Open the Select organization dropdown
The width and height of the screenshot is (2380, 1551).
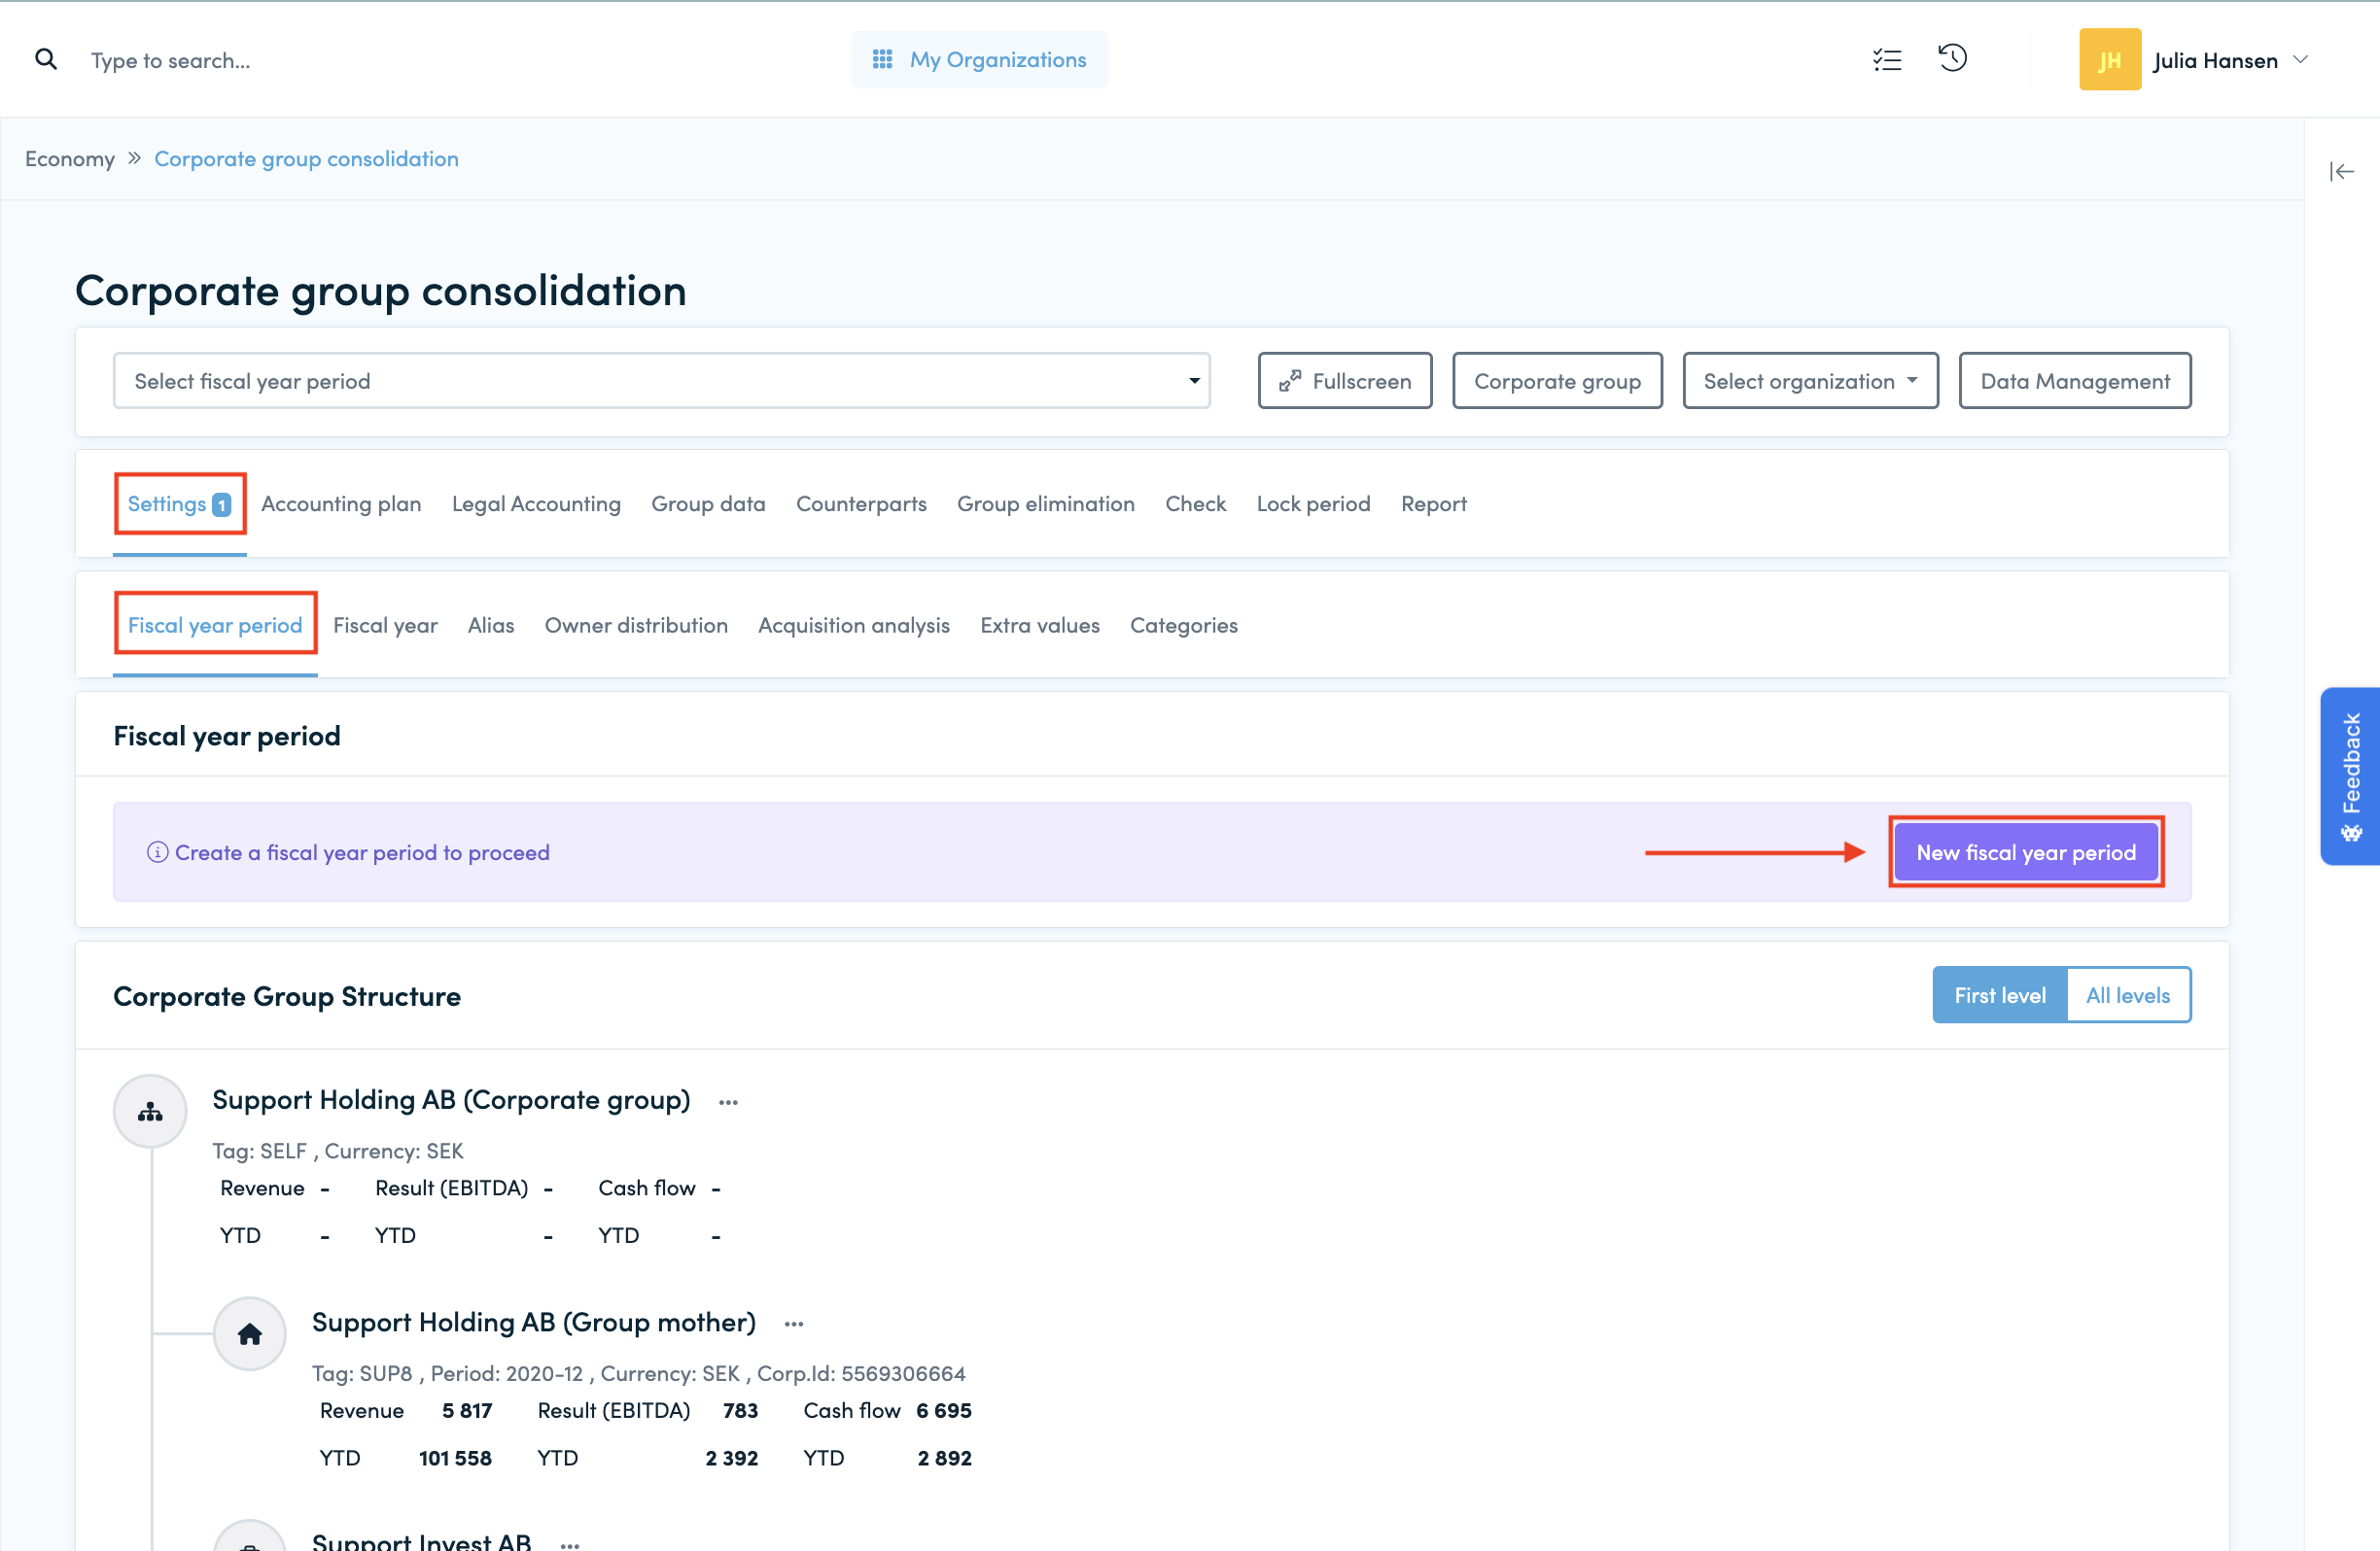pos(1810,381)
